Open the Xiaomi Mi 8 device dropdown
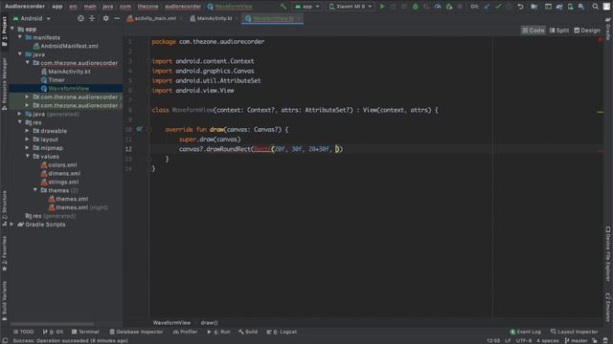 pyautogui.click(x=351, y=7)
